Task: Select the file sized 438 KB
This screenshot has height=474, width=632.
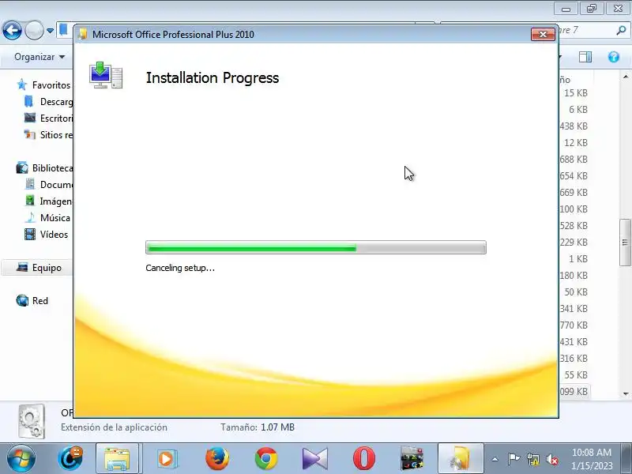Action: click(574, 126)
